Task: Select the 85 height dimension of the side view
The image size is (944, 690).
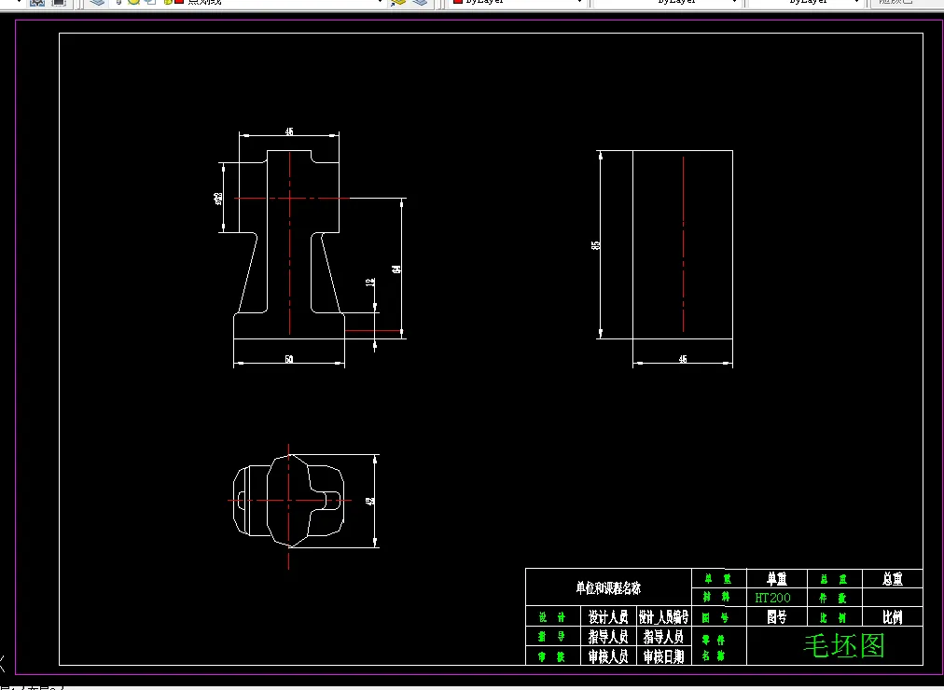Action: [595, 245]
